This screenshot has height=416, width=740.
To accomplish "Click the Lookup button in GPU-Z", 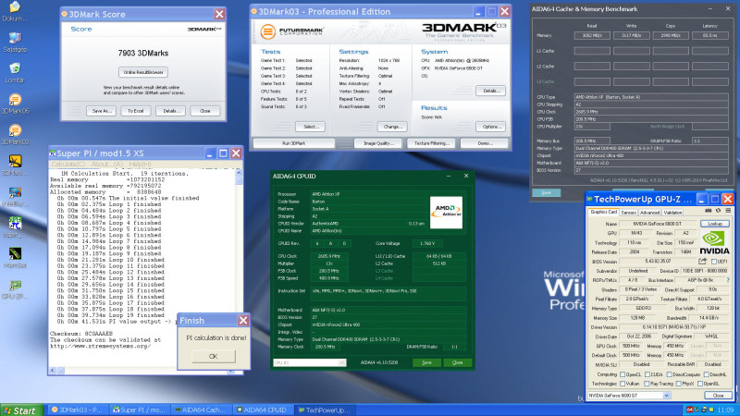I will click(x=715, y=224).
